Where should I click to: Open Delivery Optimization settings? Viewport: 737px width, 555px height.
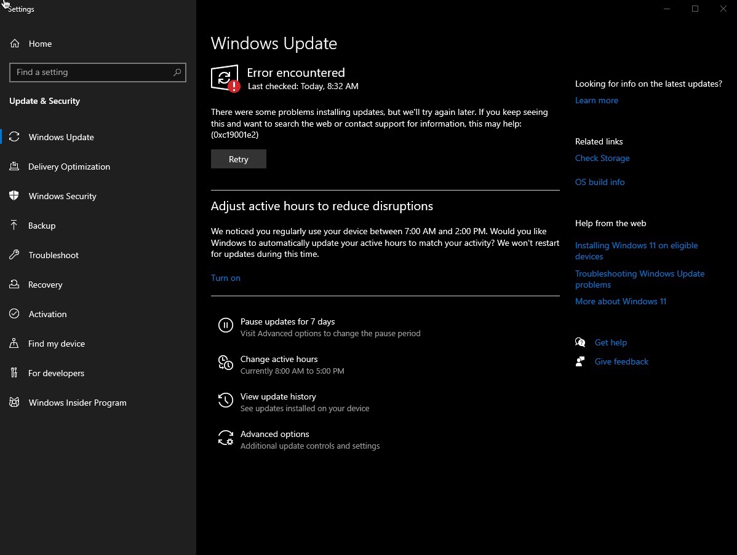(x=98, y=167)
